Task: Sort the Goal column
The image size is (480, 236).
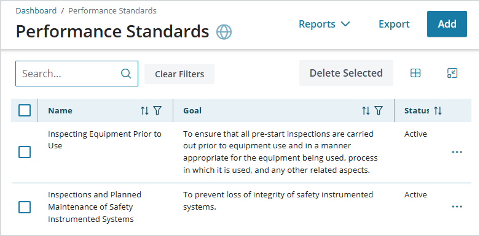Action: point(366,110)
